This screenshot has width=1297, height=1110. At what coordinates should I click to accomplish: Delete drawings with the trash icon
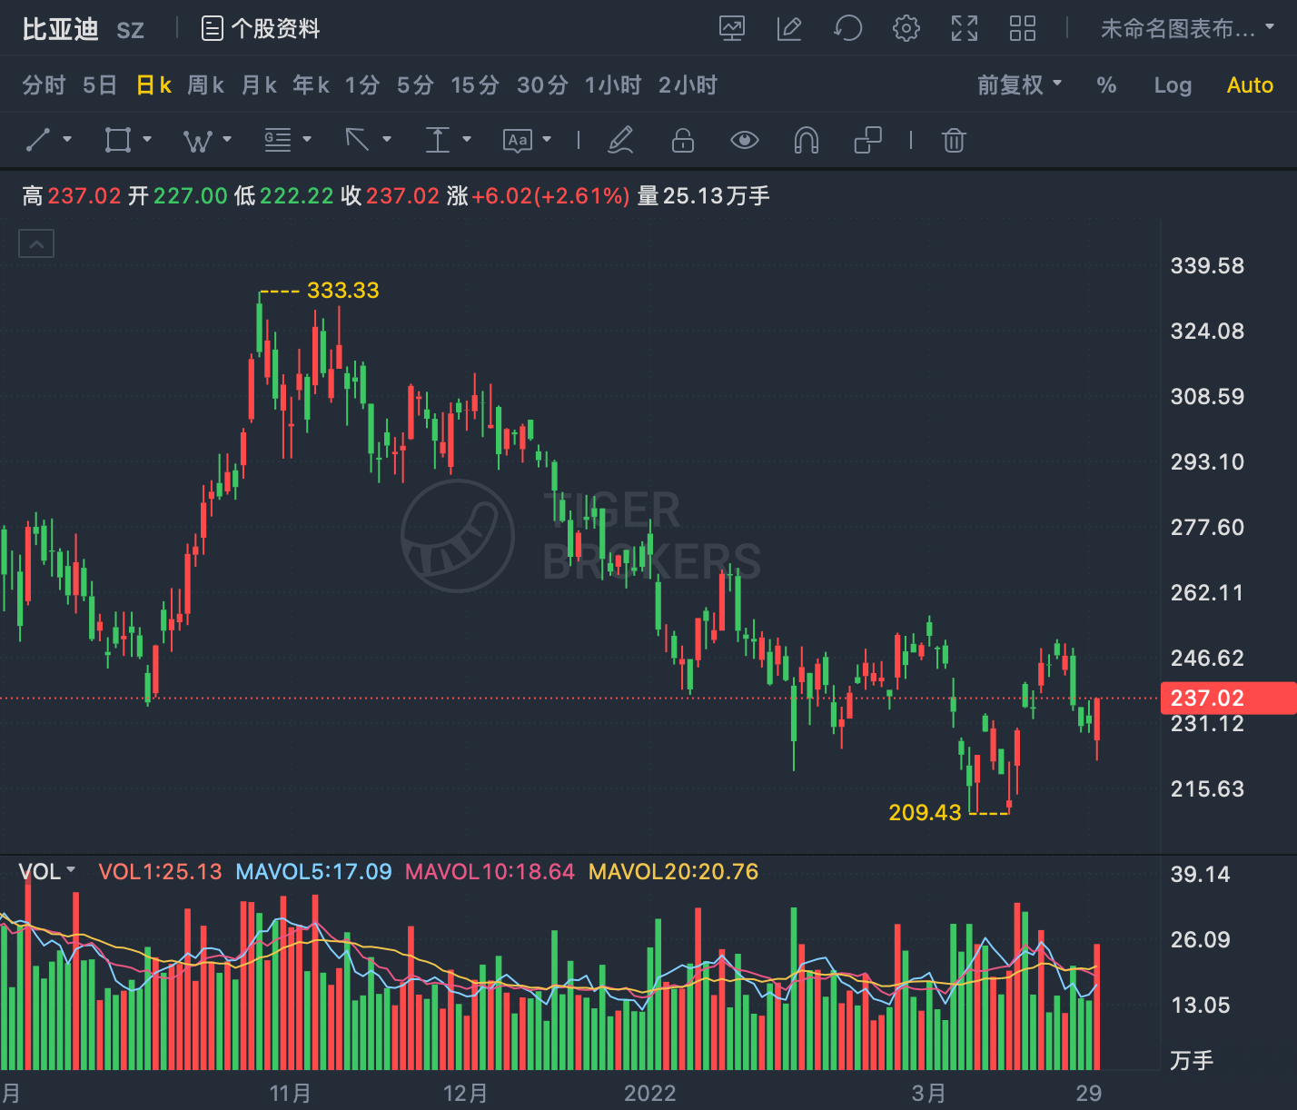tap(954, 140)
